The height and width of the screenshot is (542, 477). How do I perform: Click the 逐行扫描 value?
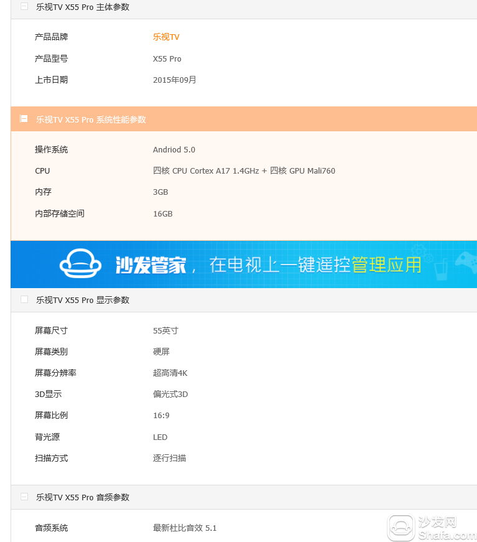click(170, 458)
